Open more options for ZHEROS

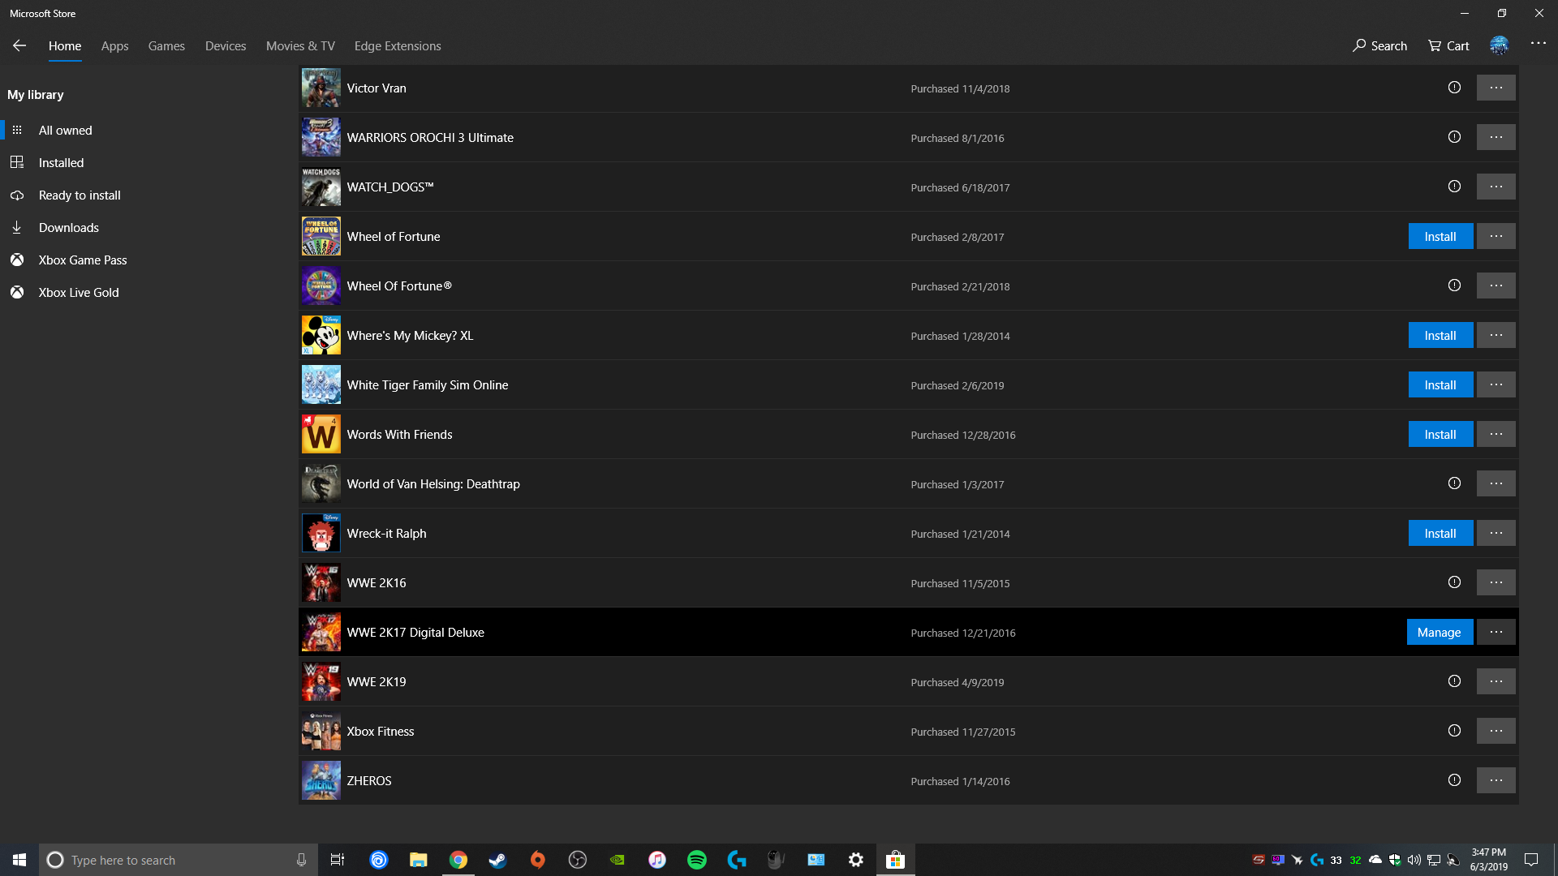pos(1496,780)
